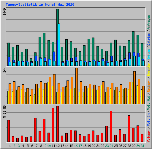This screenshot has height=149, width=152.
Task: Click the 'Rechner' legend label
Action: (149, 86)
